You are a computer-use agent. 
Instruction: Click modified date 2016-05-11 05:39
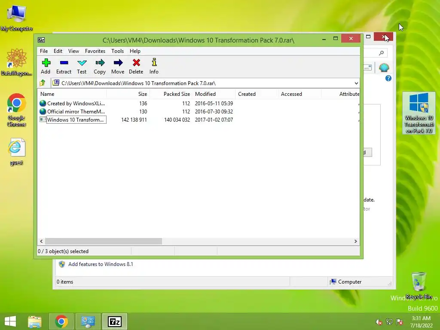click(x=214, y=104)
